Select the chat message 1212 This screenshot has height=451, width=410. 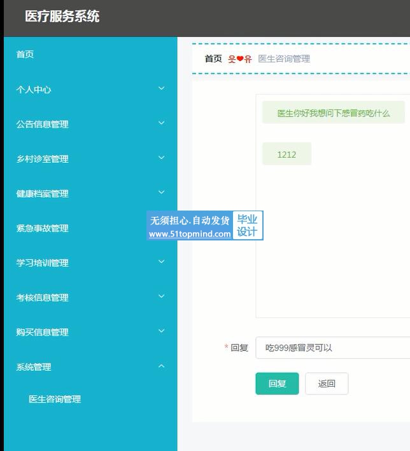tap(286, 155)
